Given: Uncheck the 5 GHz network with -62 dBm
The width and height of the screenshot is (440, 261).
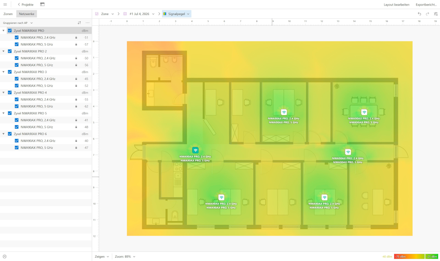Looking at the screenshot, I should point(16,106).
